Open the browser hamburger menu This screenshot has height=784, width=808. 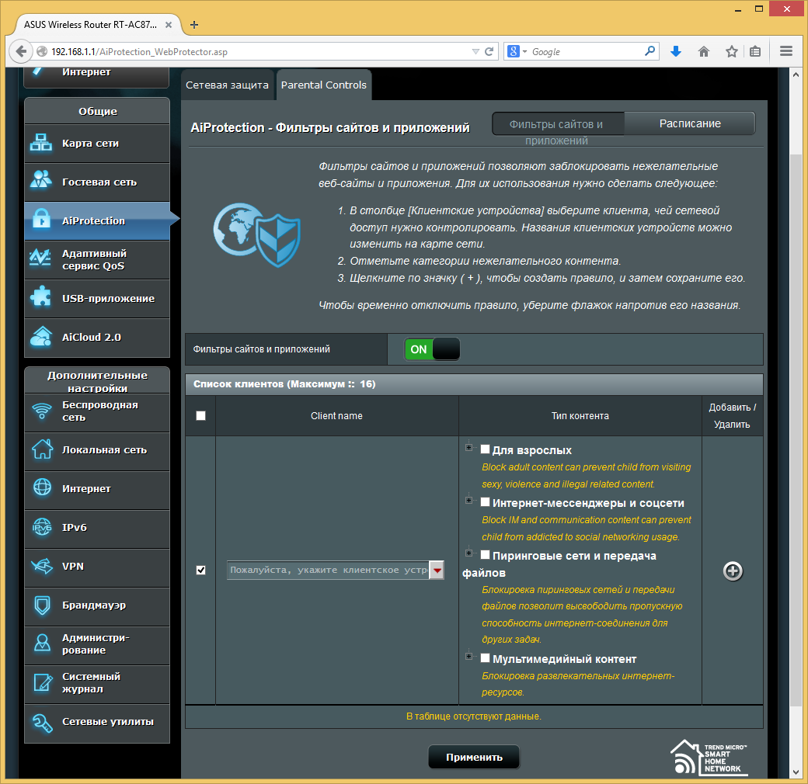click(785, 51)
